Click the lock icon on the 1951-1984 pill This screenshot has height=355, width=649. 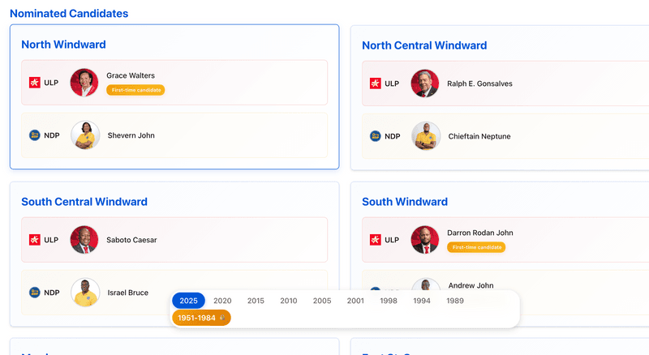click(x=222, y=318)
